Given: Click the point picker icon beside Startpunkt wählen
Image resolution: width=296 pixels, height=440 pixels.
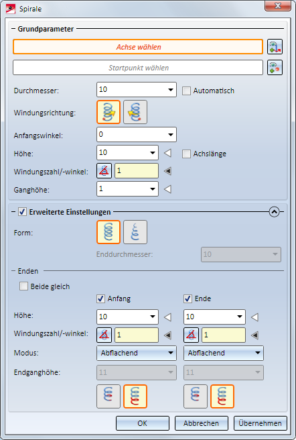Looking at the screenshot, I should [275, 67].
